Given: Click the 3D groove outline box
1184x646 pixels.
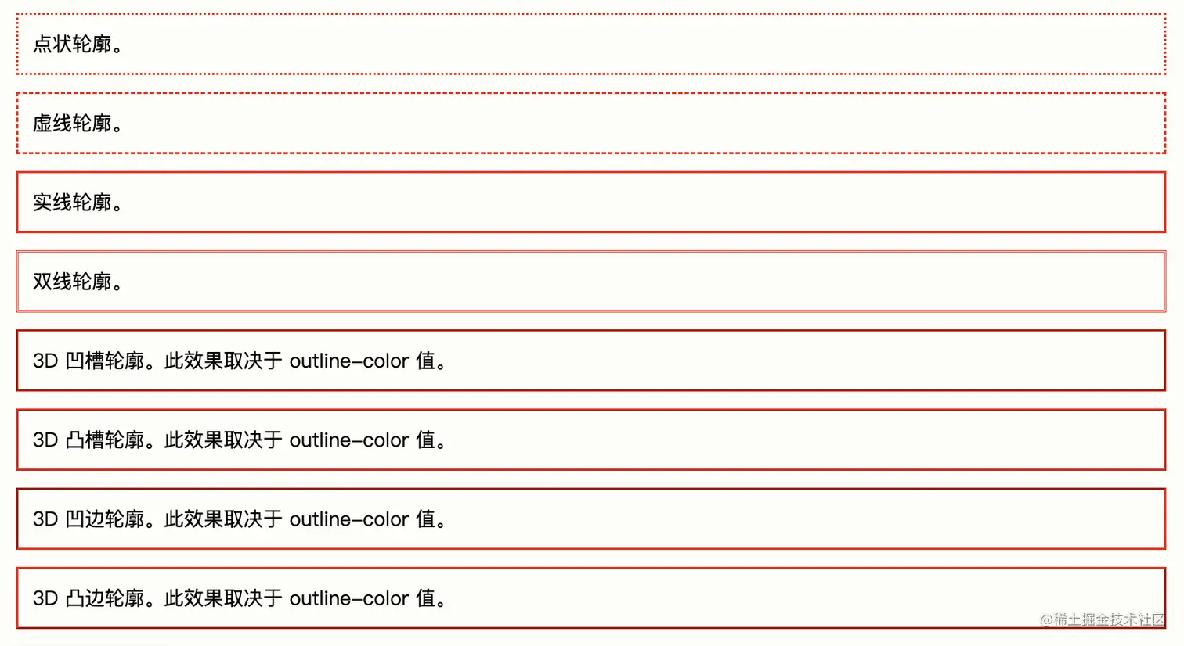Looking at the screenshot, I should point(591,360).
